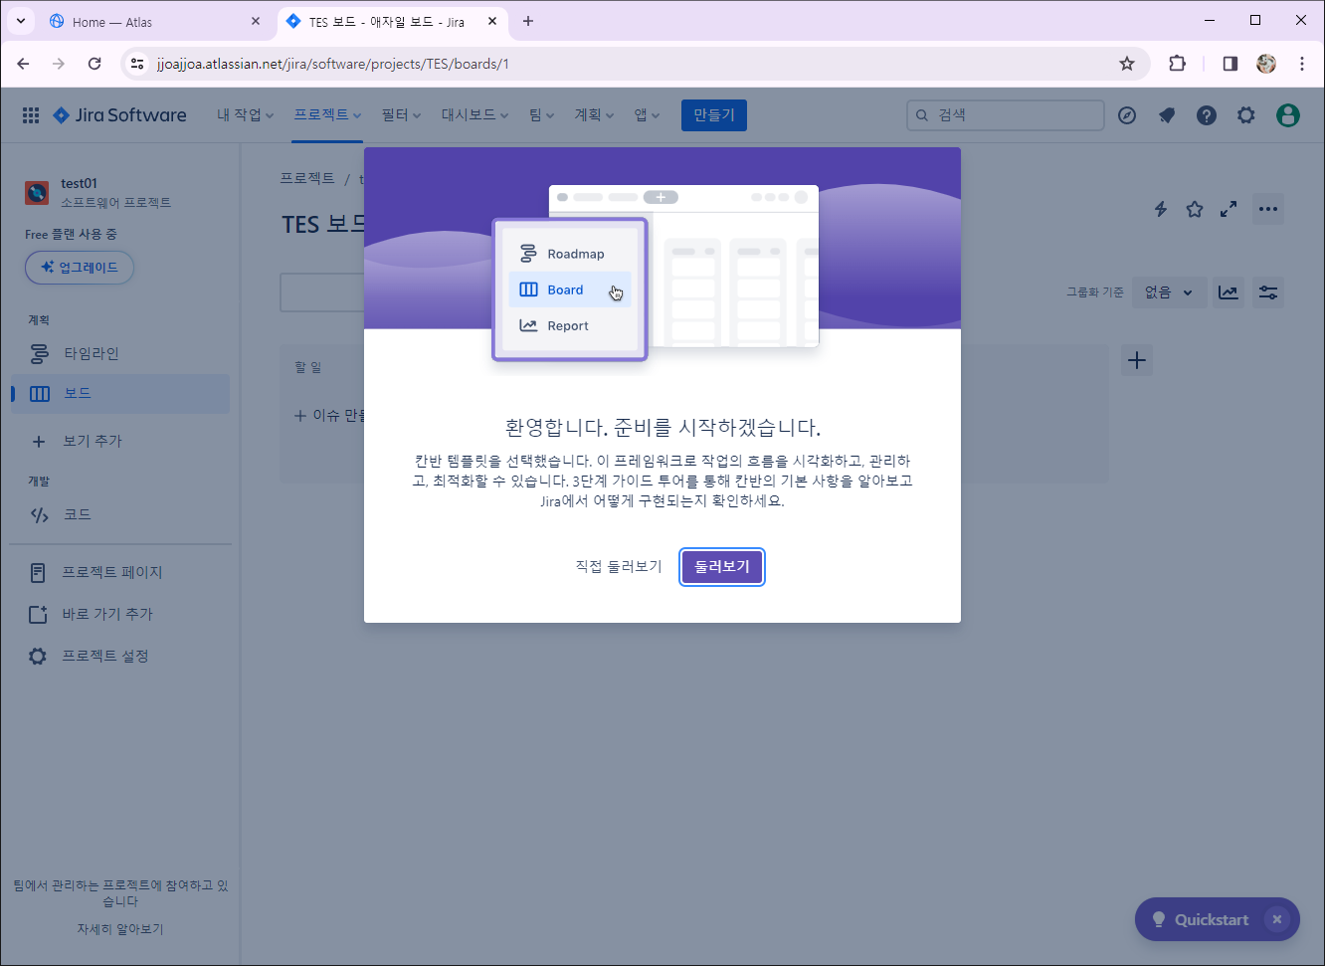This screenshot has width=1325, height=966.
Task: Open 프로젝트 페이지 in the sidebar
Action: (120, 572)
